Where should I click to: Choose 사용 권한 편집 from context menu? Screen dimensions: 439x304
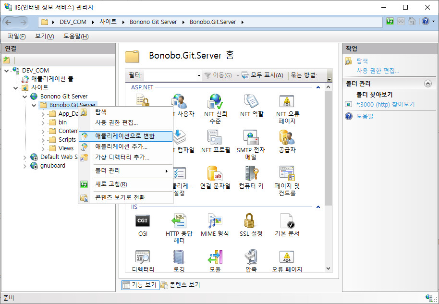[125, 122]
